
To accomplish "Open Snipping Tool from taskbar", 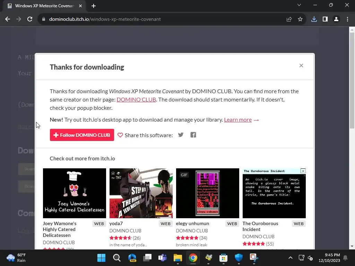I will pyautogui.click(x=254, y=258).
